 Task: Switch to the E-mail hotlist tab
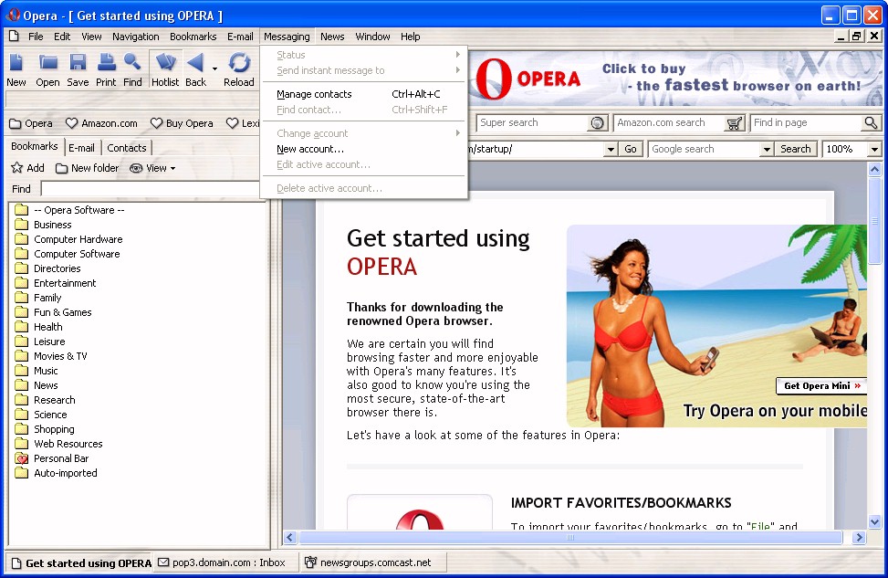81,148
